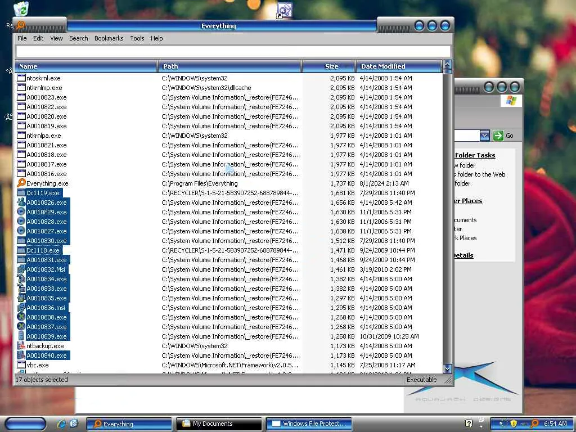Switch to Windows File Protection taskbar button

tap(309, 424)
